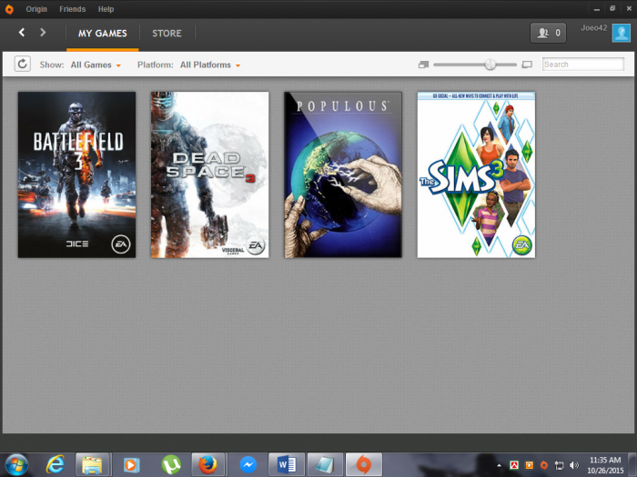Open the volume speaker tray icon
Image resolution: width=637 pixels, height=477 pixels.
pyautogui.click(x=574, y=465)
